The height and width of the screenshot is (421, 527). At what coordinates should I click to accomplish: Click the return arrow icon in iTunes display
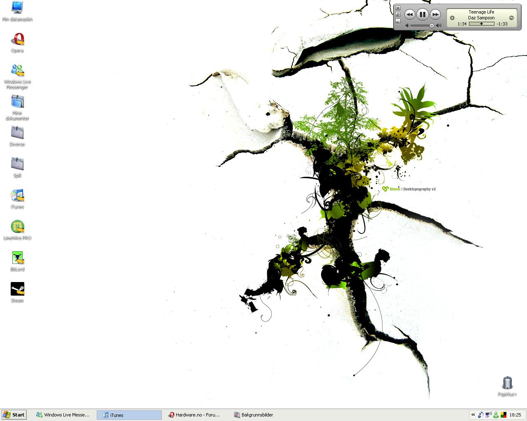point(511,18)
